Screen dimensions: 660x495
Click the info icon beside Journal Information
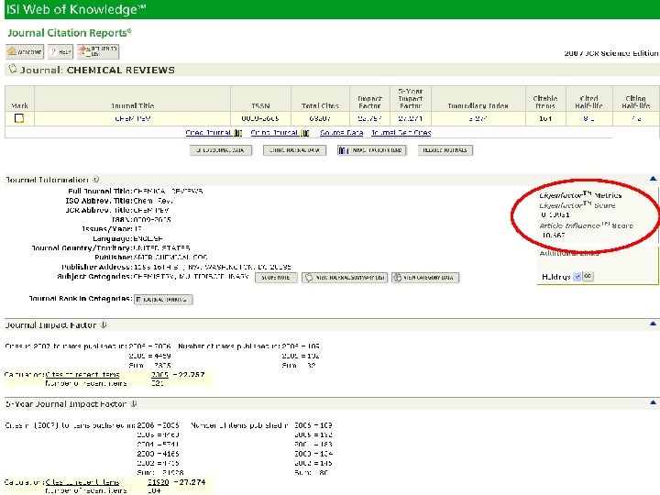click(x=96, y=180)
